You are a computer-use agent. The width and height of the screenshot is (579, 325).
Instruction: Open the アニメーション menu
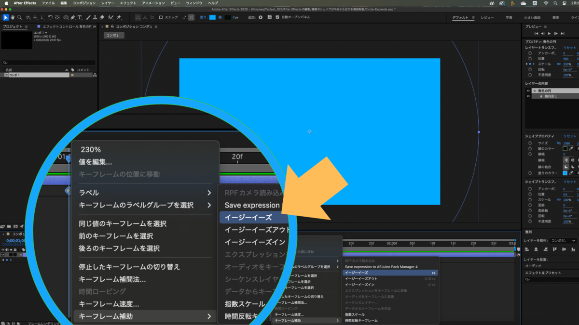[153, 3]
